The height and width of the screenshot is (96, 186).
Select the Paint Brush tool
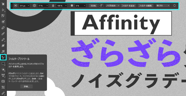pos(3,34)
